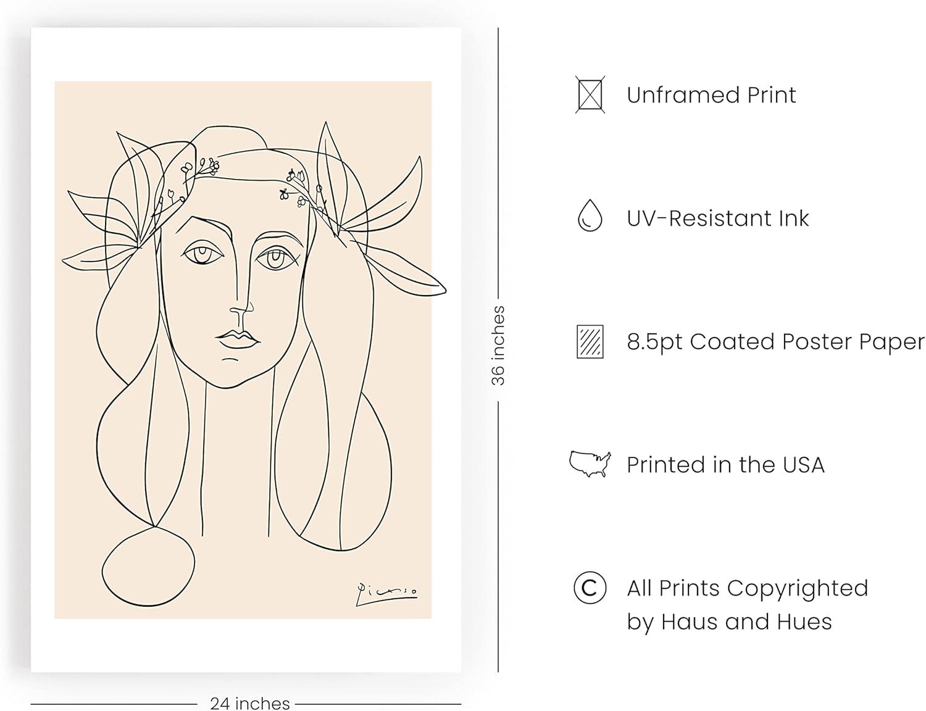
Task: Click the nose in the line drawing
Action: (x=241, y=310)
